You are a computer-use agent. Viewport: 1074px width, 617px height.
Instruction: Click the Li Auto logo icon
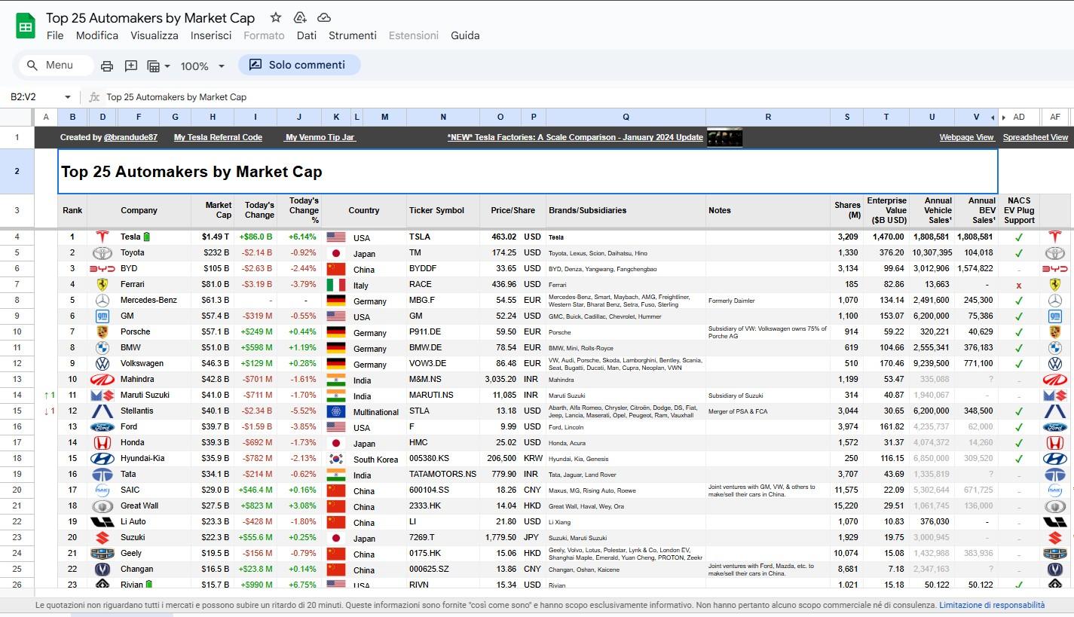tap(102, 521)
